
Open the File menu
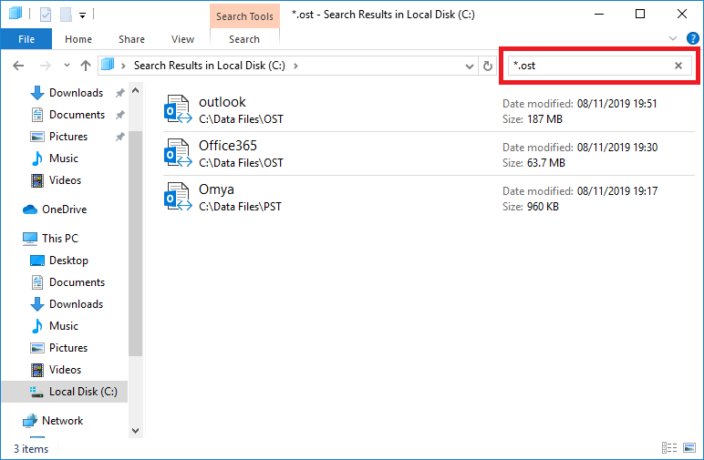click(26, 39)
